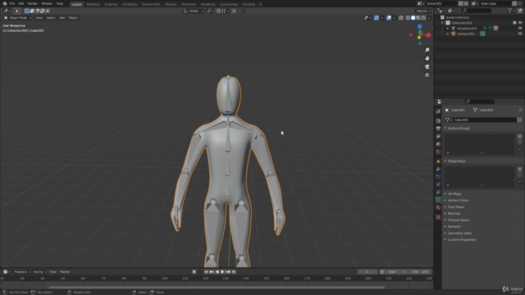
Task: Expand the Camera.003 tree item
Action: 448,34
